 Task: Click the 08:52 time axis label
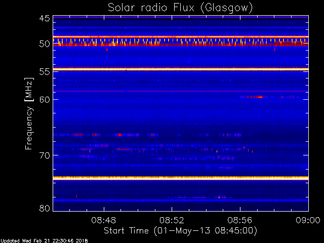pos(172,221)
